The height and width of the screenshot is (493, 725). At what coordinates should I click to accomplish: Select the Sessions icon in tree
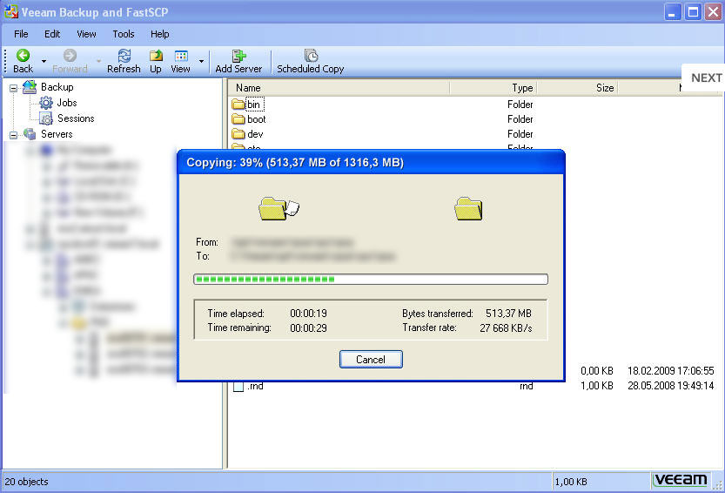click(x=46, y=118)
